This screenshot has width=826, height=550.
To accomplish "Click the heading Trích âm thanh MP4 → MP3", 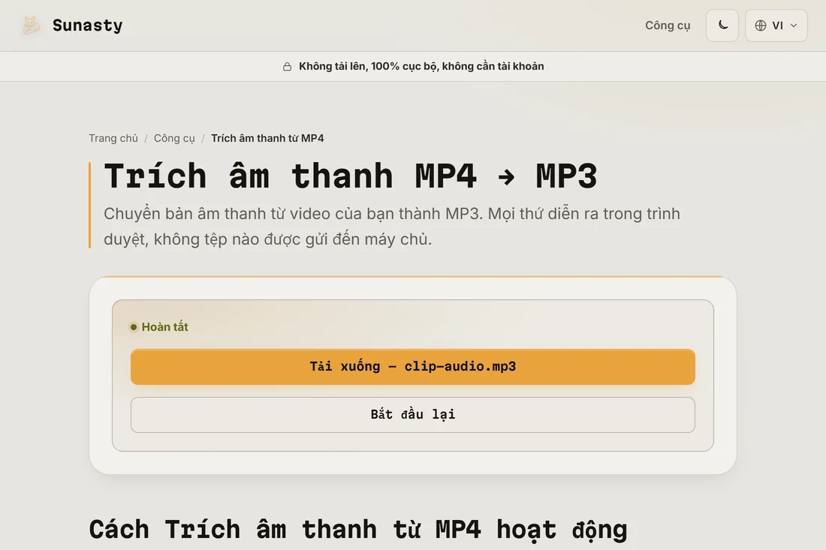I will point(351,176).
